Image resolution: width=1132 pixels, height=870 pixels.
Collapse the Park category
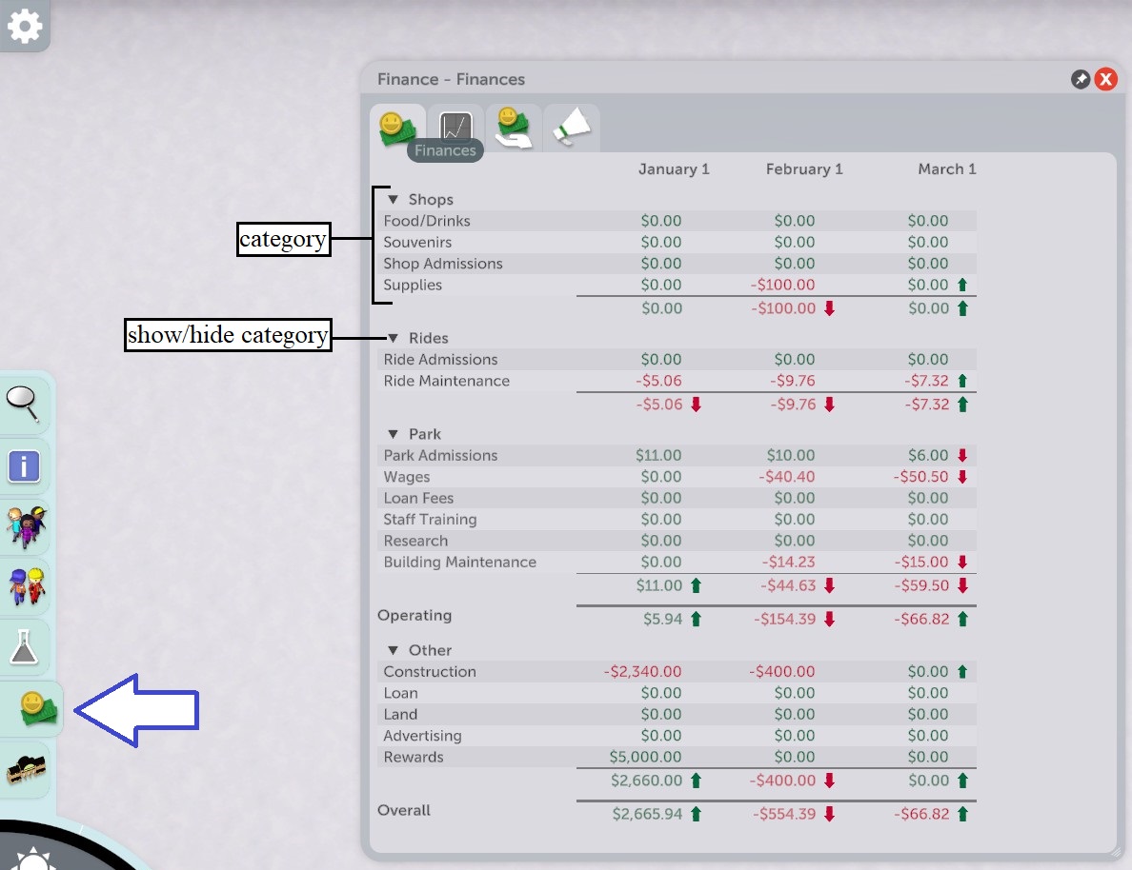click(x=394, y=433)
